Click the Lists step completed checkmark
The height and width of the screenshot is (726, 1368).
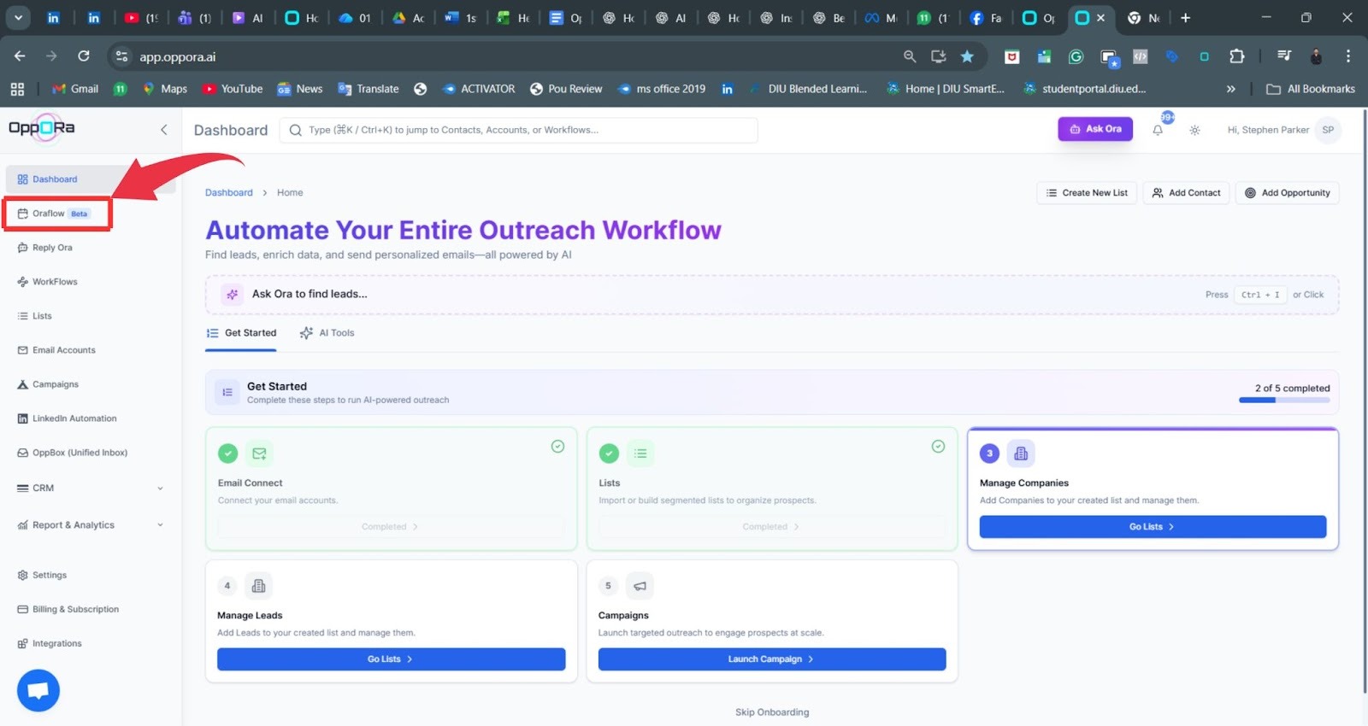tap(938, 447)
